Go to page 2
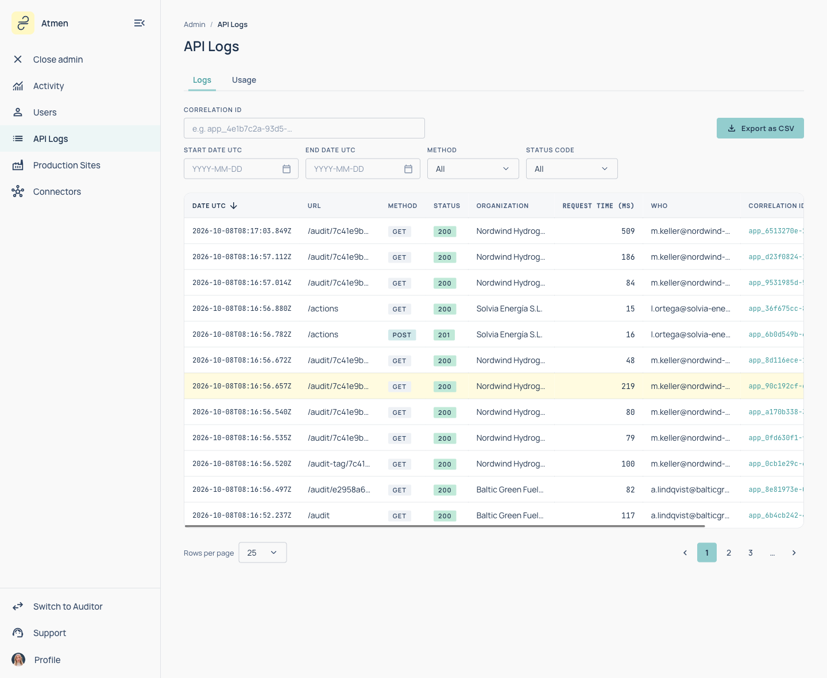827x678 pixels. tap(729, 553)
